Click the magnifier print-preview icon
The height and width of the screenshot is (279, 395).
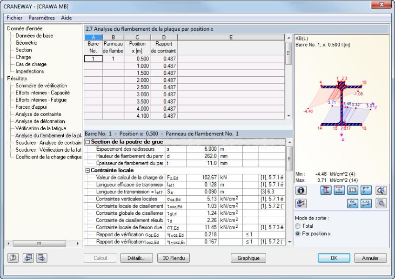pyautogui.click(x=381, y=204)
